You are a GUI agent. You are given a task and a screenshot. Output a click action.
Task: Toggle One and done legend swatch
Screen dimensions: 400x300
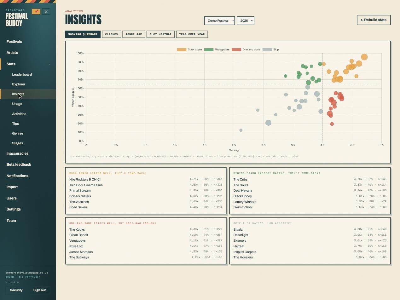pyautogui.click(x=236, y=49)
